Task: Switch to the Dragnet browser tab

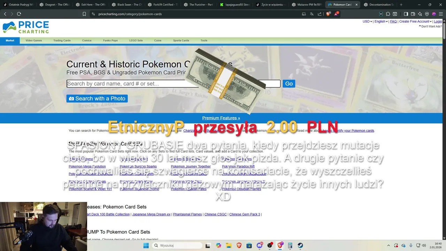Action: (x=55, y=5)
